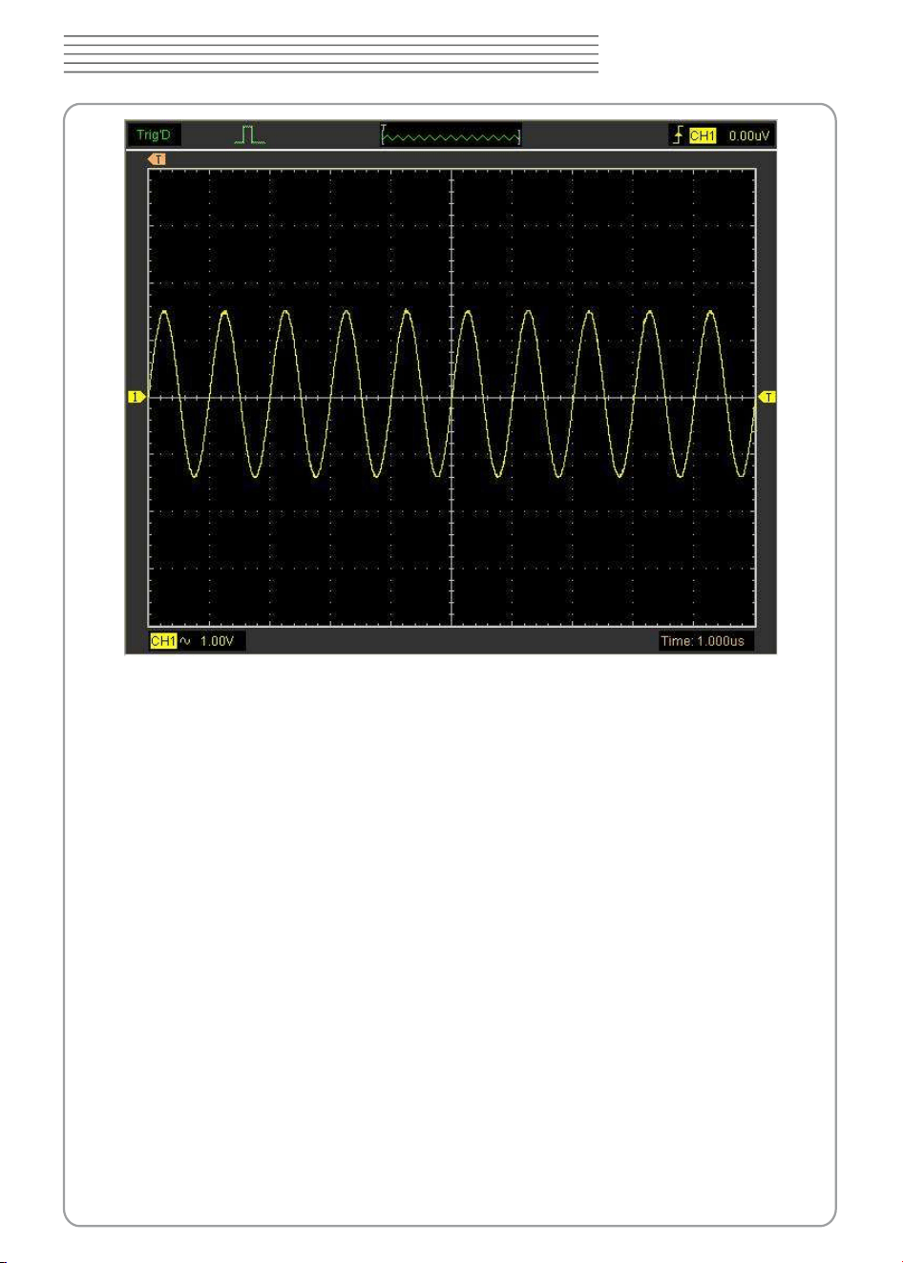This screenshot has height=1263, width=903.
Task: Click the orange horizontal trigger position marker
Action: (x=157, y=159)
